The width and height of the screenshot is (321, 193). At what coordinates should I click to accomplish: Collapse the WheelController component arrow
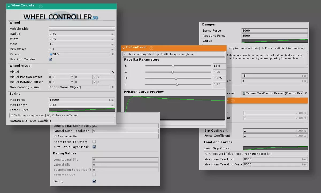9,6
